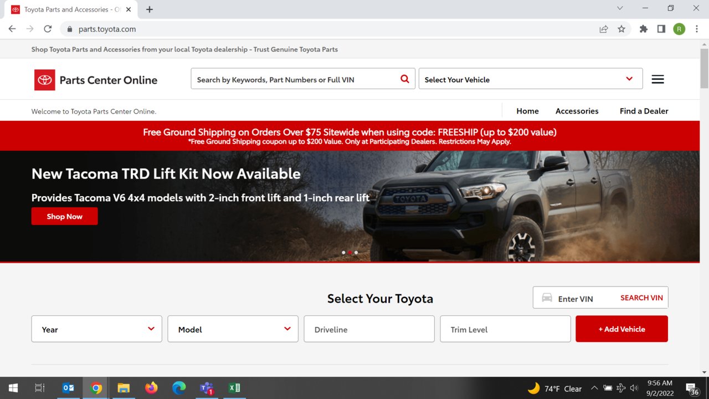This screenshot has height=399, width=709.
Task: Click the Shop Now button
Action: coord(65,216)
